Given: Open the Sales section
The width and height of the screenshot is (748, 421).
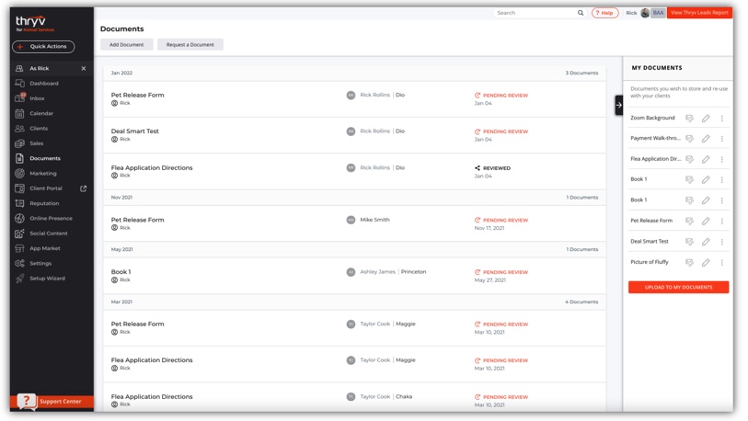Looking at the screenshot, I should (x=36, y=143).
